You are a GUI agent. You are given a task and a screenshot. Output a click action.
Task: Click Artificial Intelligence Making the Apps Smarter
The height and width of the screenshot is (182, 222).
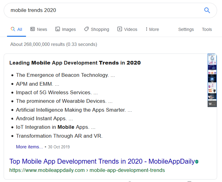coord(74,110)
